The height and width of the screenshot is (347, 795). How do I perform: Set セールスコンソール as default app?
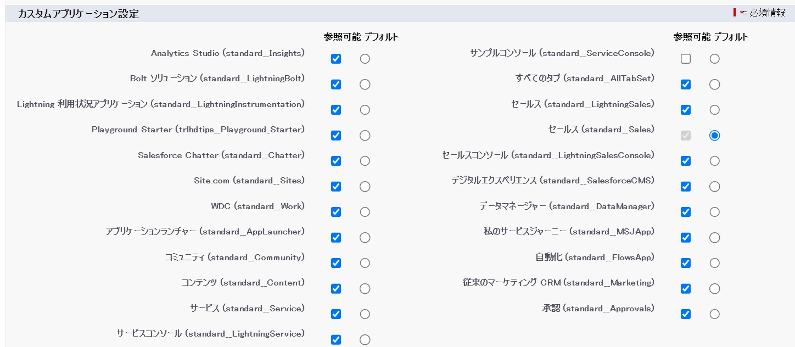point(714,161)
